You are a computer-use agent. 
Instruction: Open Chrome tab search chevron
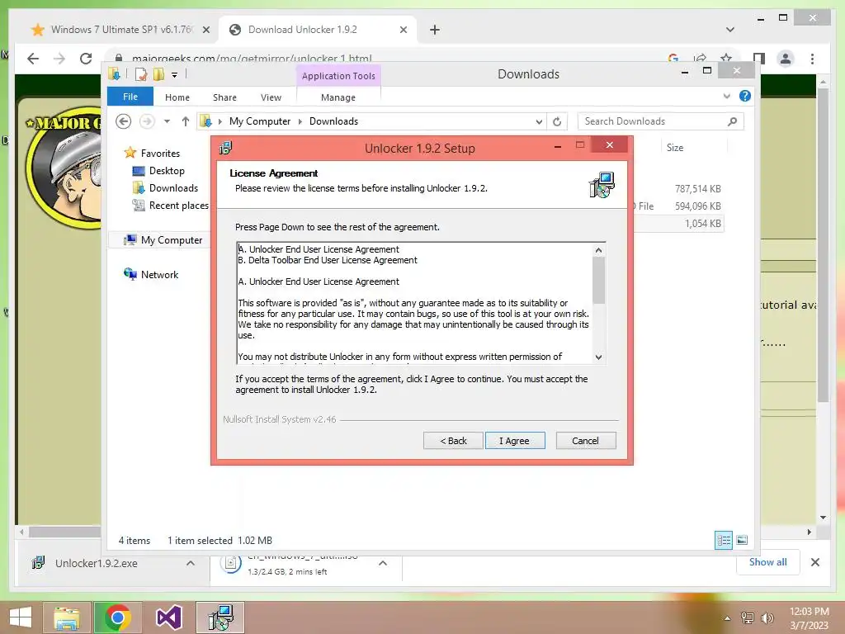(x=729, y=30)
